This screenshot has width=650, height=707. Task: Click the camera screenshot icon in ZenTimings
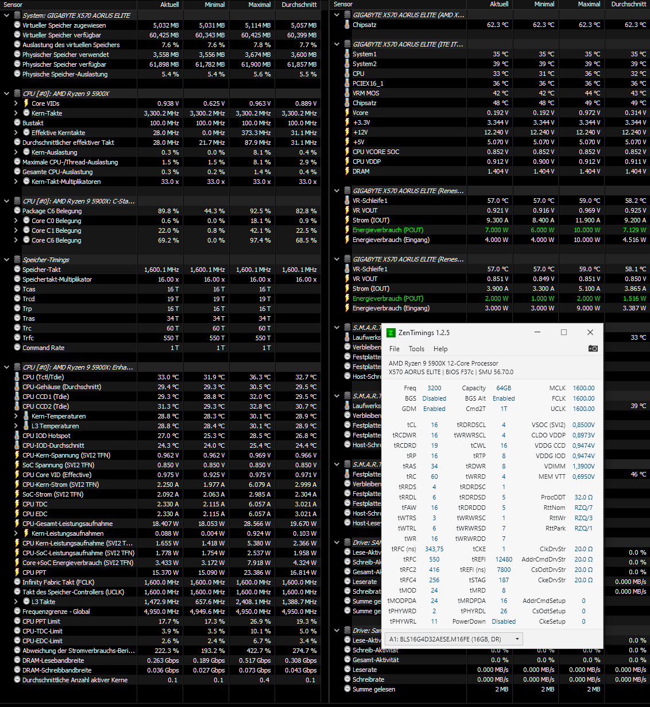pyautogui.click(x=594, y=348)
